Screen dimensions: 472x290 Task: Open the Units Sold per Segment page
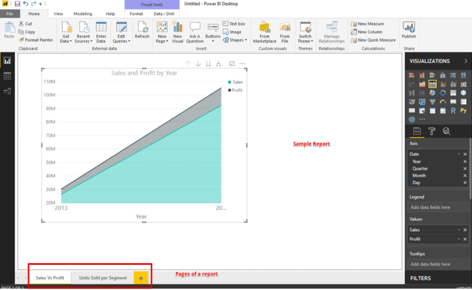coord(103,278)
